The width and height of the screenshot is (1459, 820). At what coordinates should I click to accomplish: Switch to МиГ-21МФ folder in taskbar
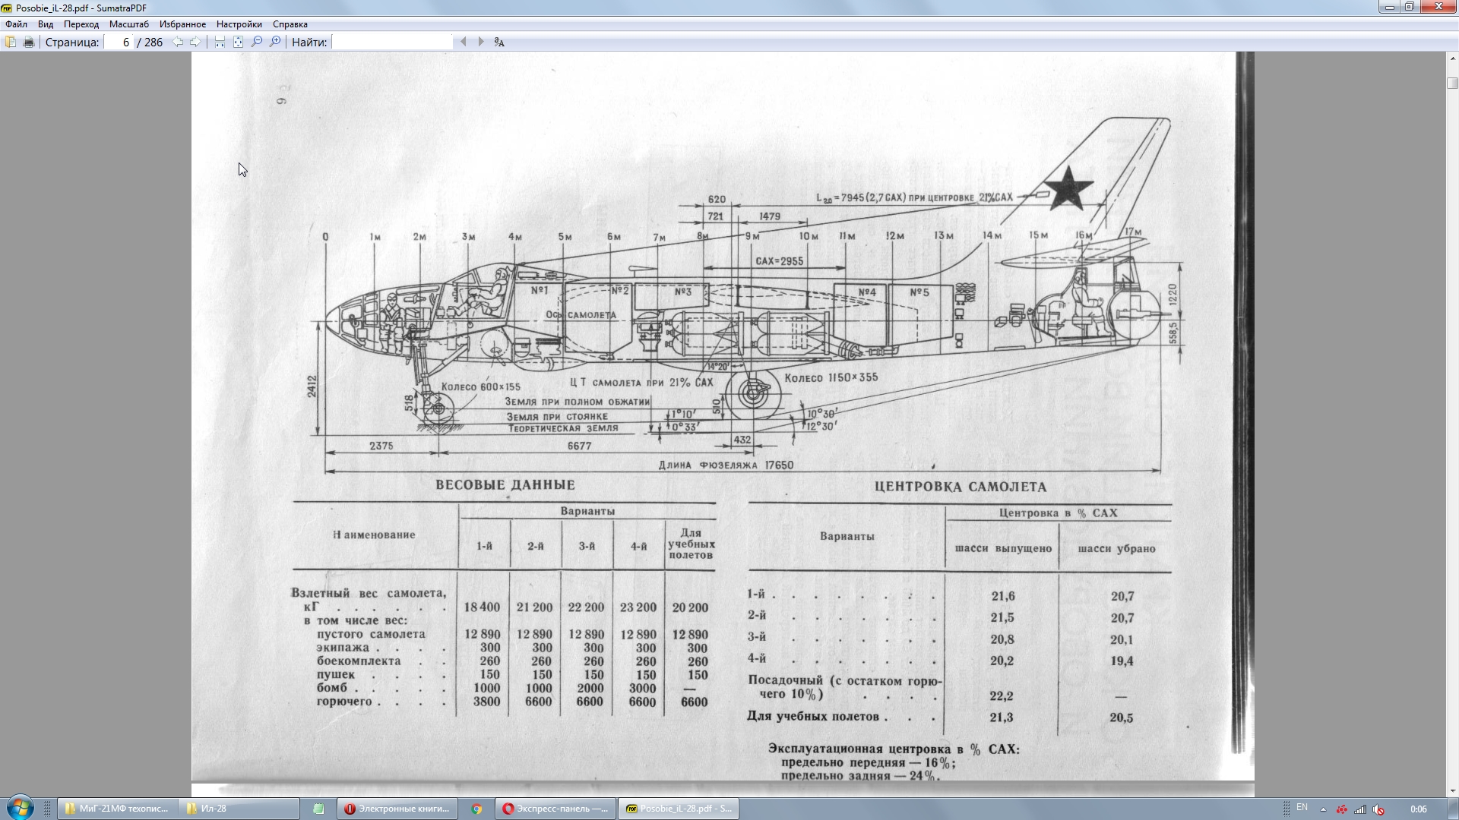point(117,809)
